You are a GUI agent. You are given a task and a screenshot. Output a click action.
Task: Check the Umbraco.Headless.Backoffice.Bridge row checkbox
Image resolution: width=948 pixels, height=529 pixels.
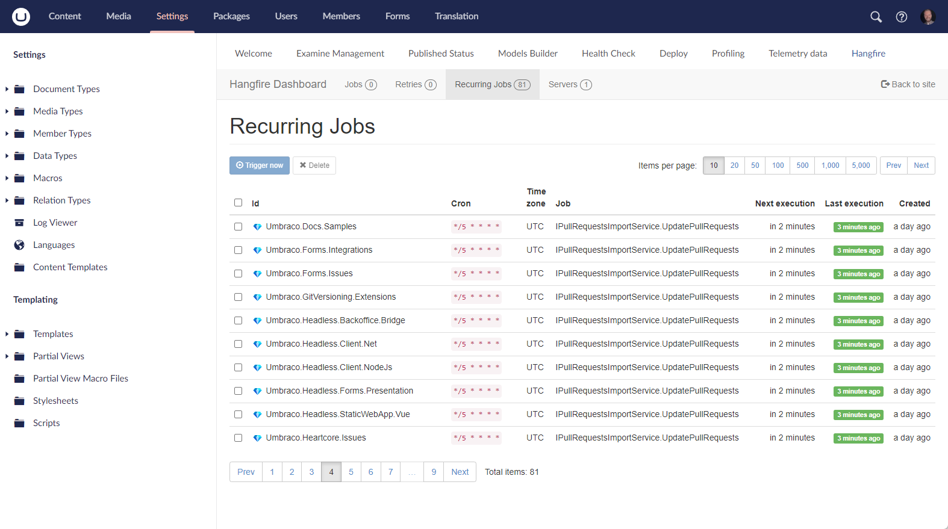pyautogui.click(x=238, y=321)
